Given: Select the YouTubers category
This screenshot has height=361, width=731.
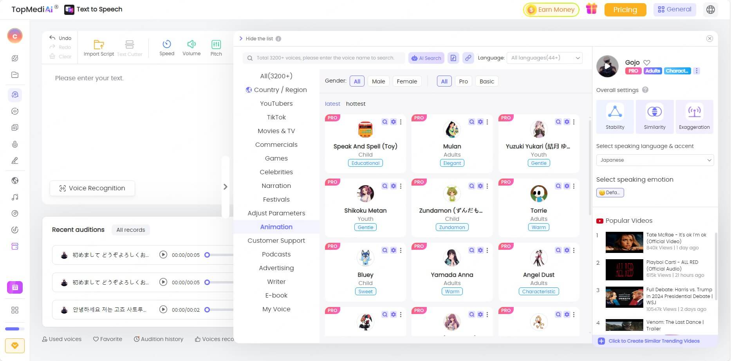Looking at the screenshot, I should pos(276,103).
